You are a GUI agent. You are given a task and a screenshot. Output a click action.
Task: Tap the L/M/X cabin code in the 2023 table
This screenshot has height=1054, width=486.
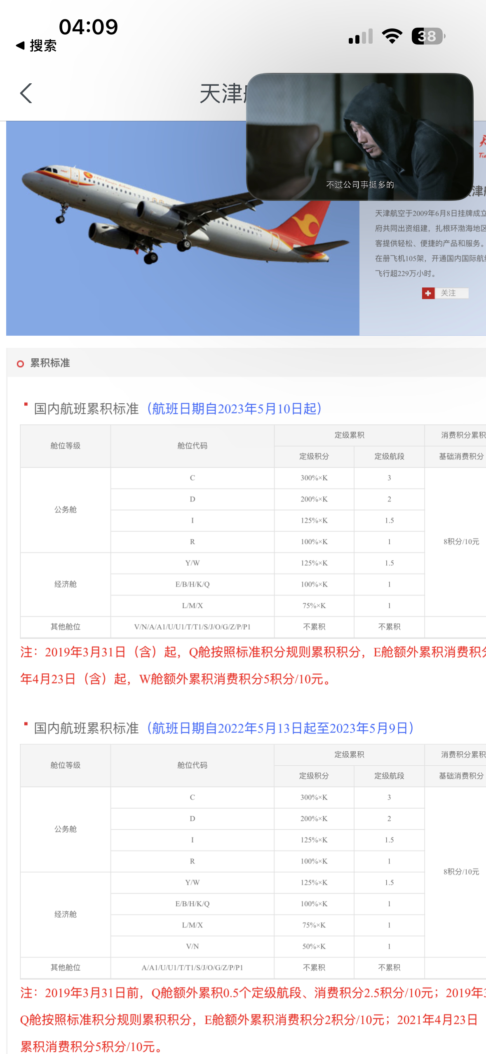[x=193, y=606]
